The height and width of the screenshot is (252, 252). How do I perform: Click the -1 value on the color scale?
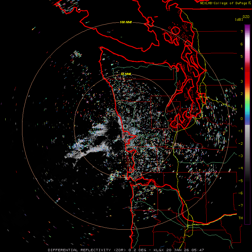click(x=241, y=131)
